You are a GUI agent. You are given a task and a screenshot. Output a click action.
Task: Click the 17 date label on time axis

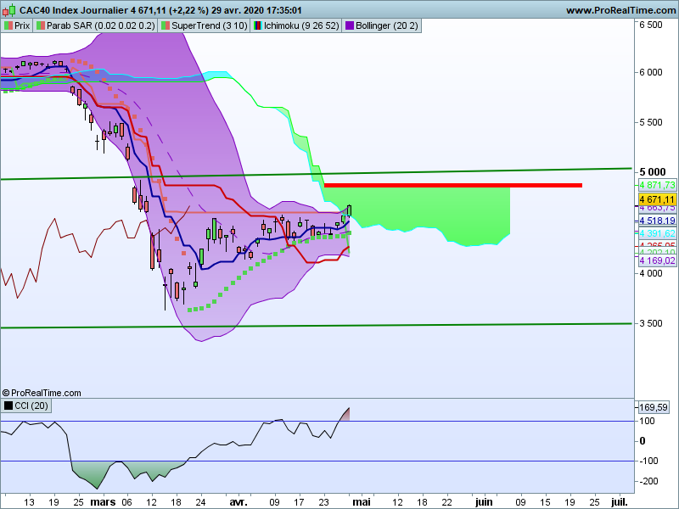point(300,502)
